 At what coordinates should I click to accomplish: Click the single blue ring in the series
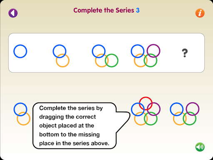(20, 51)
